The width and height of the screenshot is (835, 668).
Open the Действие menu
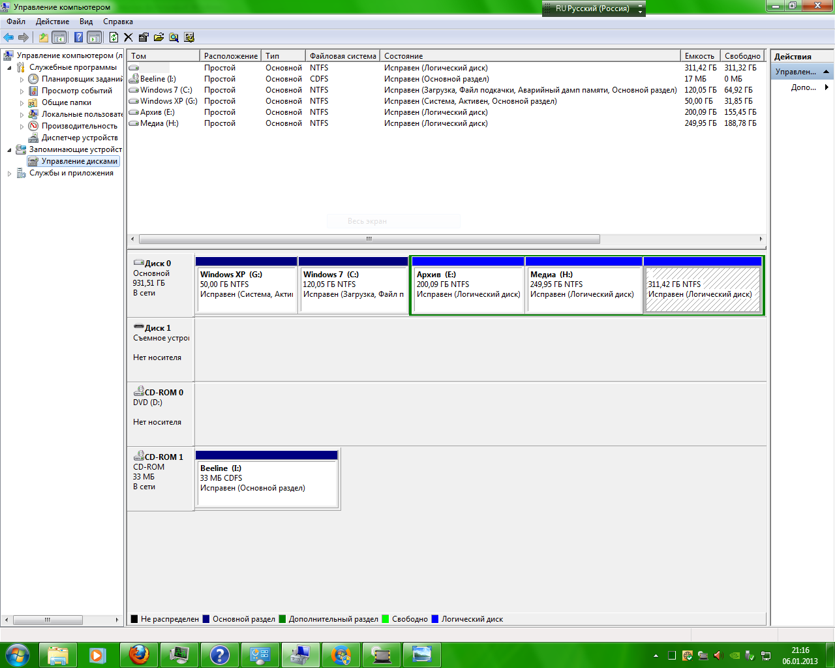click(52, 22)
